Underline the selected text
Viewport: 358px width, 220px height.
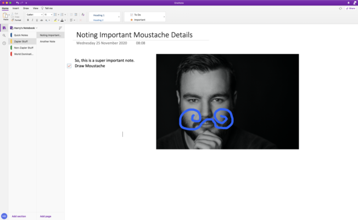pyautogui.click(x=37, y=20)
